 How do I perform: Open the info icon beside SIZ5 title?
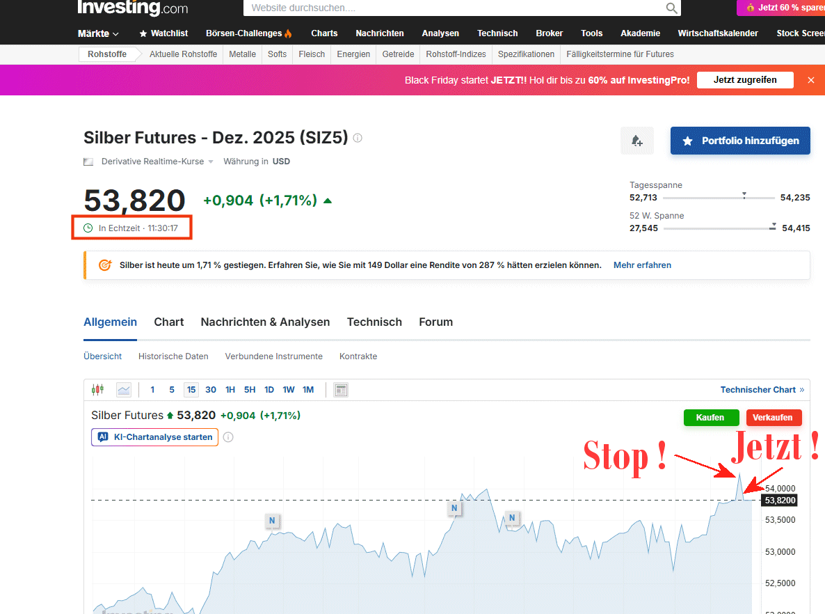(x=358, y=138)
